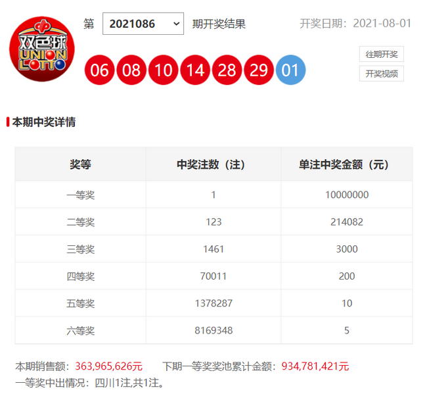Select red ball number 10
This screenshot has height=394, width=427.
coord(164,70)
